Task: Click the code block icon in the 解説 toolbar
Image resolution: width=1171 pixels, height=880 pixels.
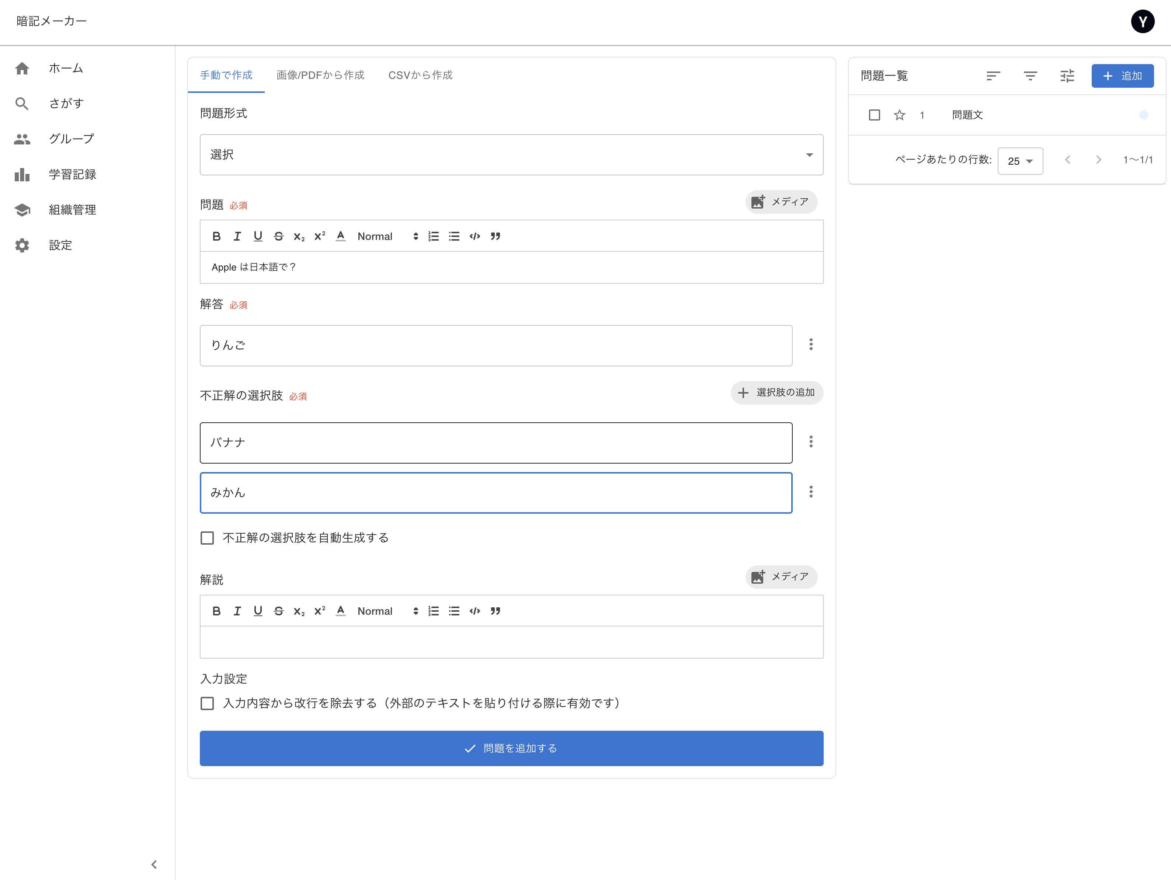Action: click(474, 611)
